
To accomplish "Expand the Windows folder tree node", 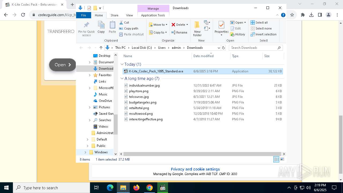I will pyautogui.click(x=85, y=152).
